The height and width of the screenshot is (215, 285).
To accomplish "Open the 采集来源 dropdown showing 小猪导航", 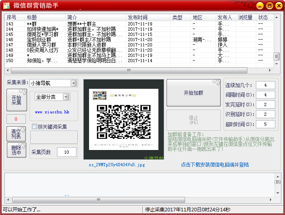I will 74,83.
